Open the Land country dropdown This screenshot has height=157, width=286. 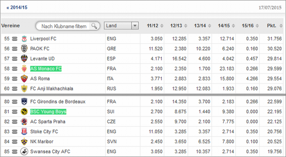121,25
